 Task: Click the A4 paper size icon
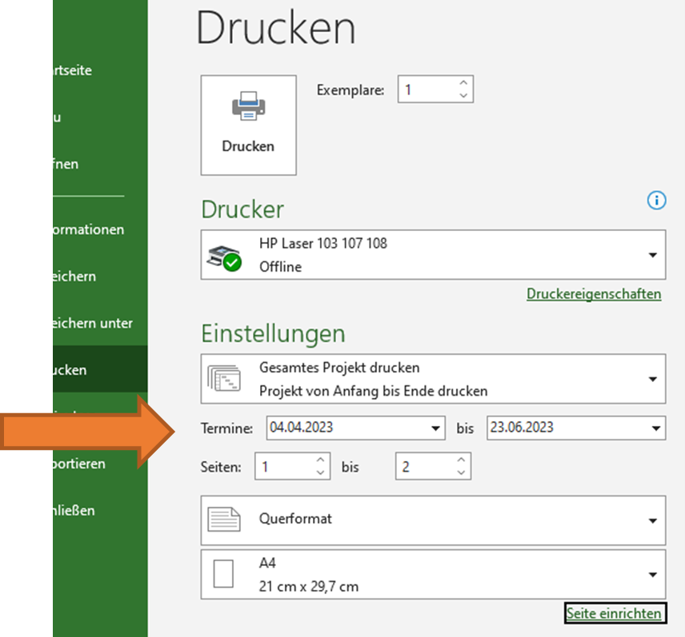225,574
